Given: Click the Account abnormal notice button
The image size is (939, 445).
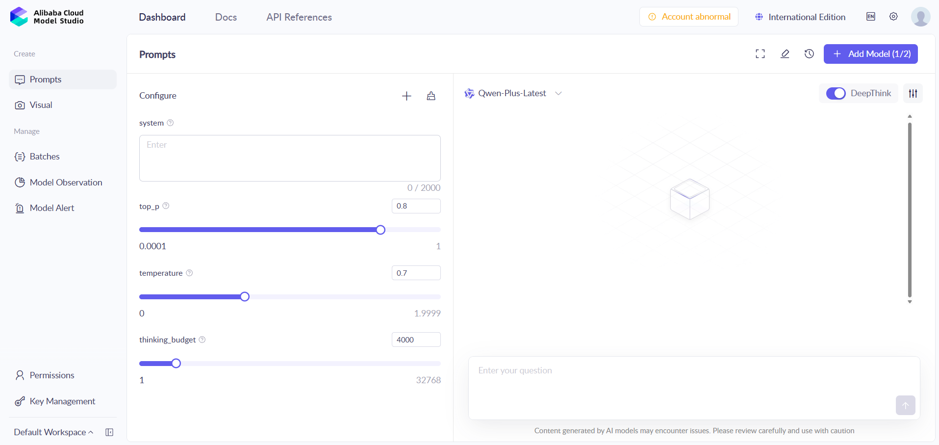Looking at the screenshot, I should (x=688, y=17).
